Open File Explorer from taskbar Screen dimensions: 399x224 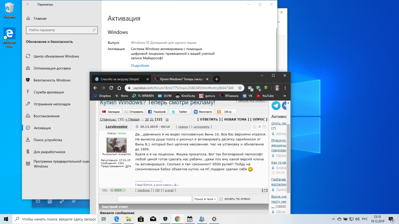coord(128,219)
